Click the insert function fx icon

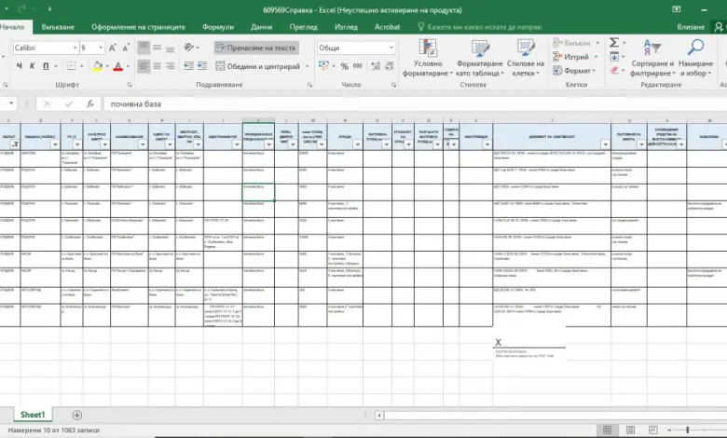[89, 104]
